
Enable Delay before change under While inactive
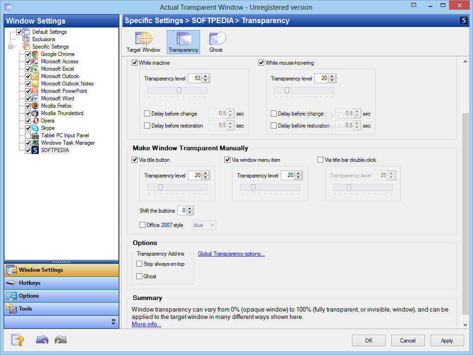click(147, 114)
